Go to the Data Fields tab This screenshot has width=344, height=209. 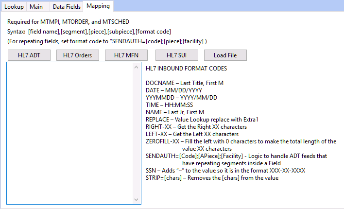pyautogui.click(x=67, y=7)
